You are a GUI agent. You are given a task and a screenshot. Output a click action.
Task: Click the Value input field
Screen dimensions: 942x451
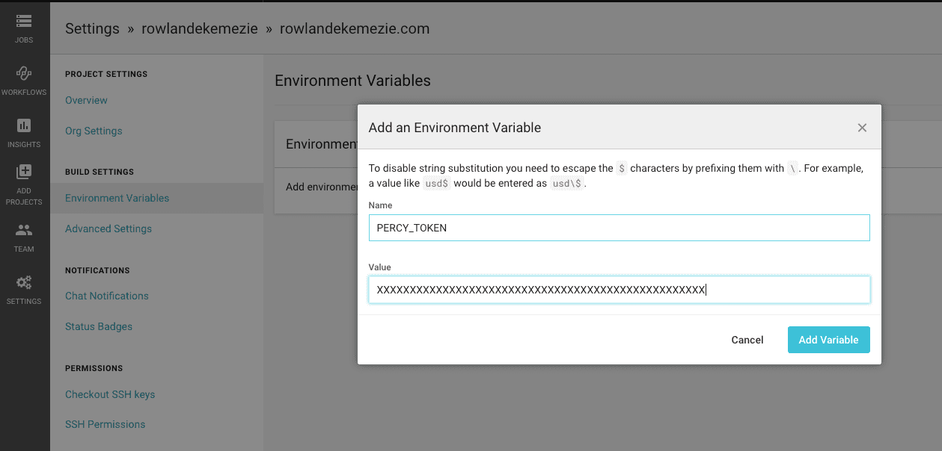619,290
